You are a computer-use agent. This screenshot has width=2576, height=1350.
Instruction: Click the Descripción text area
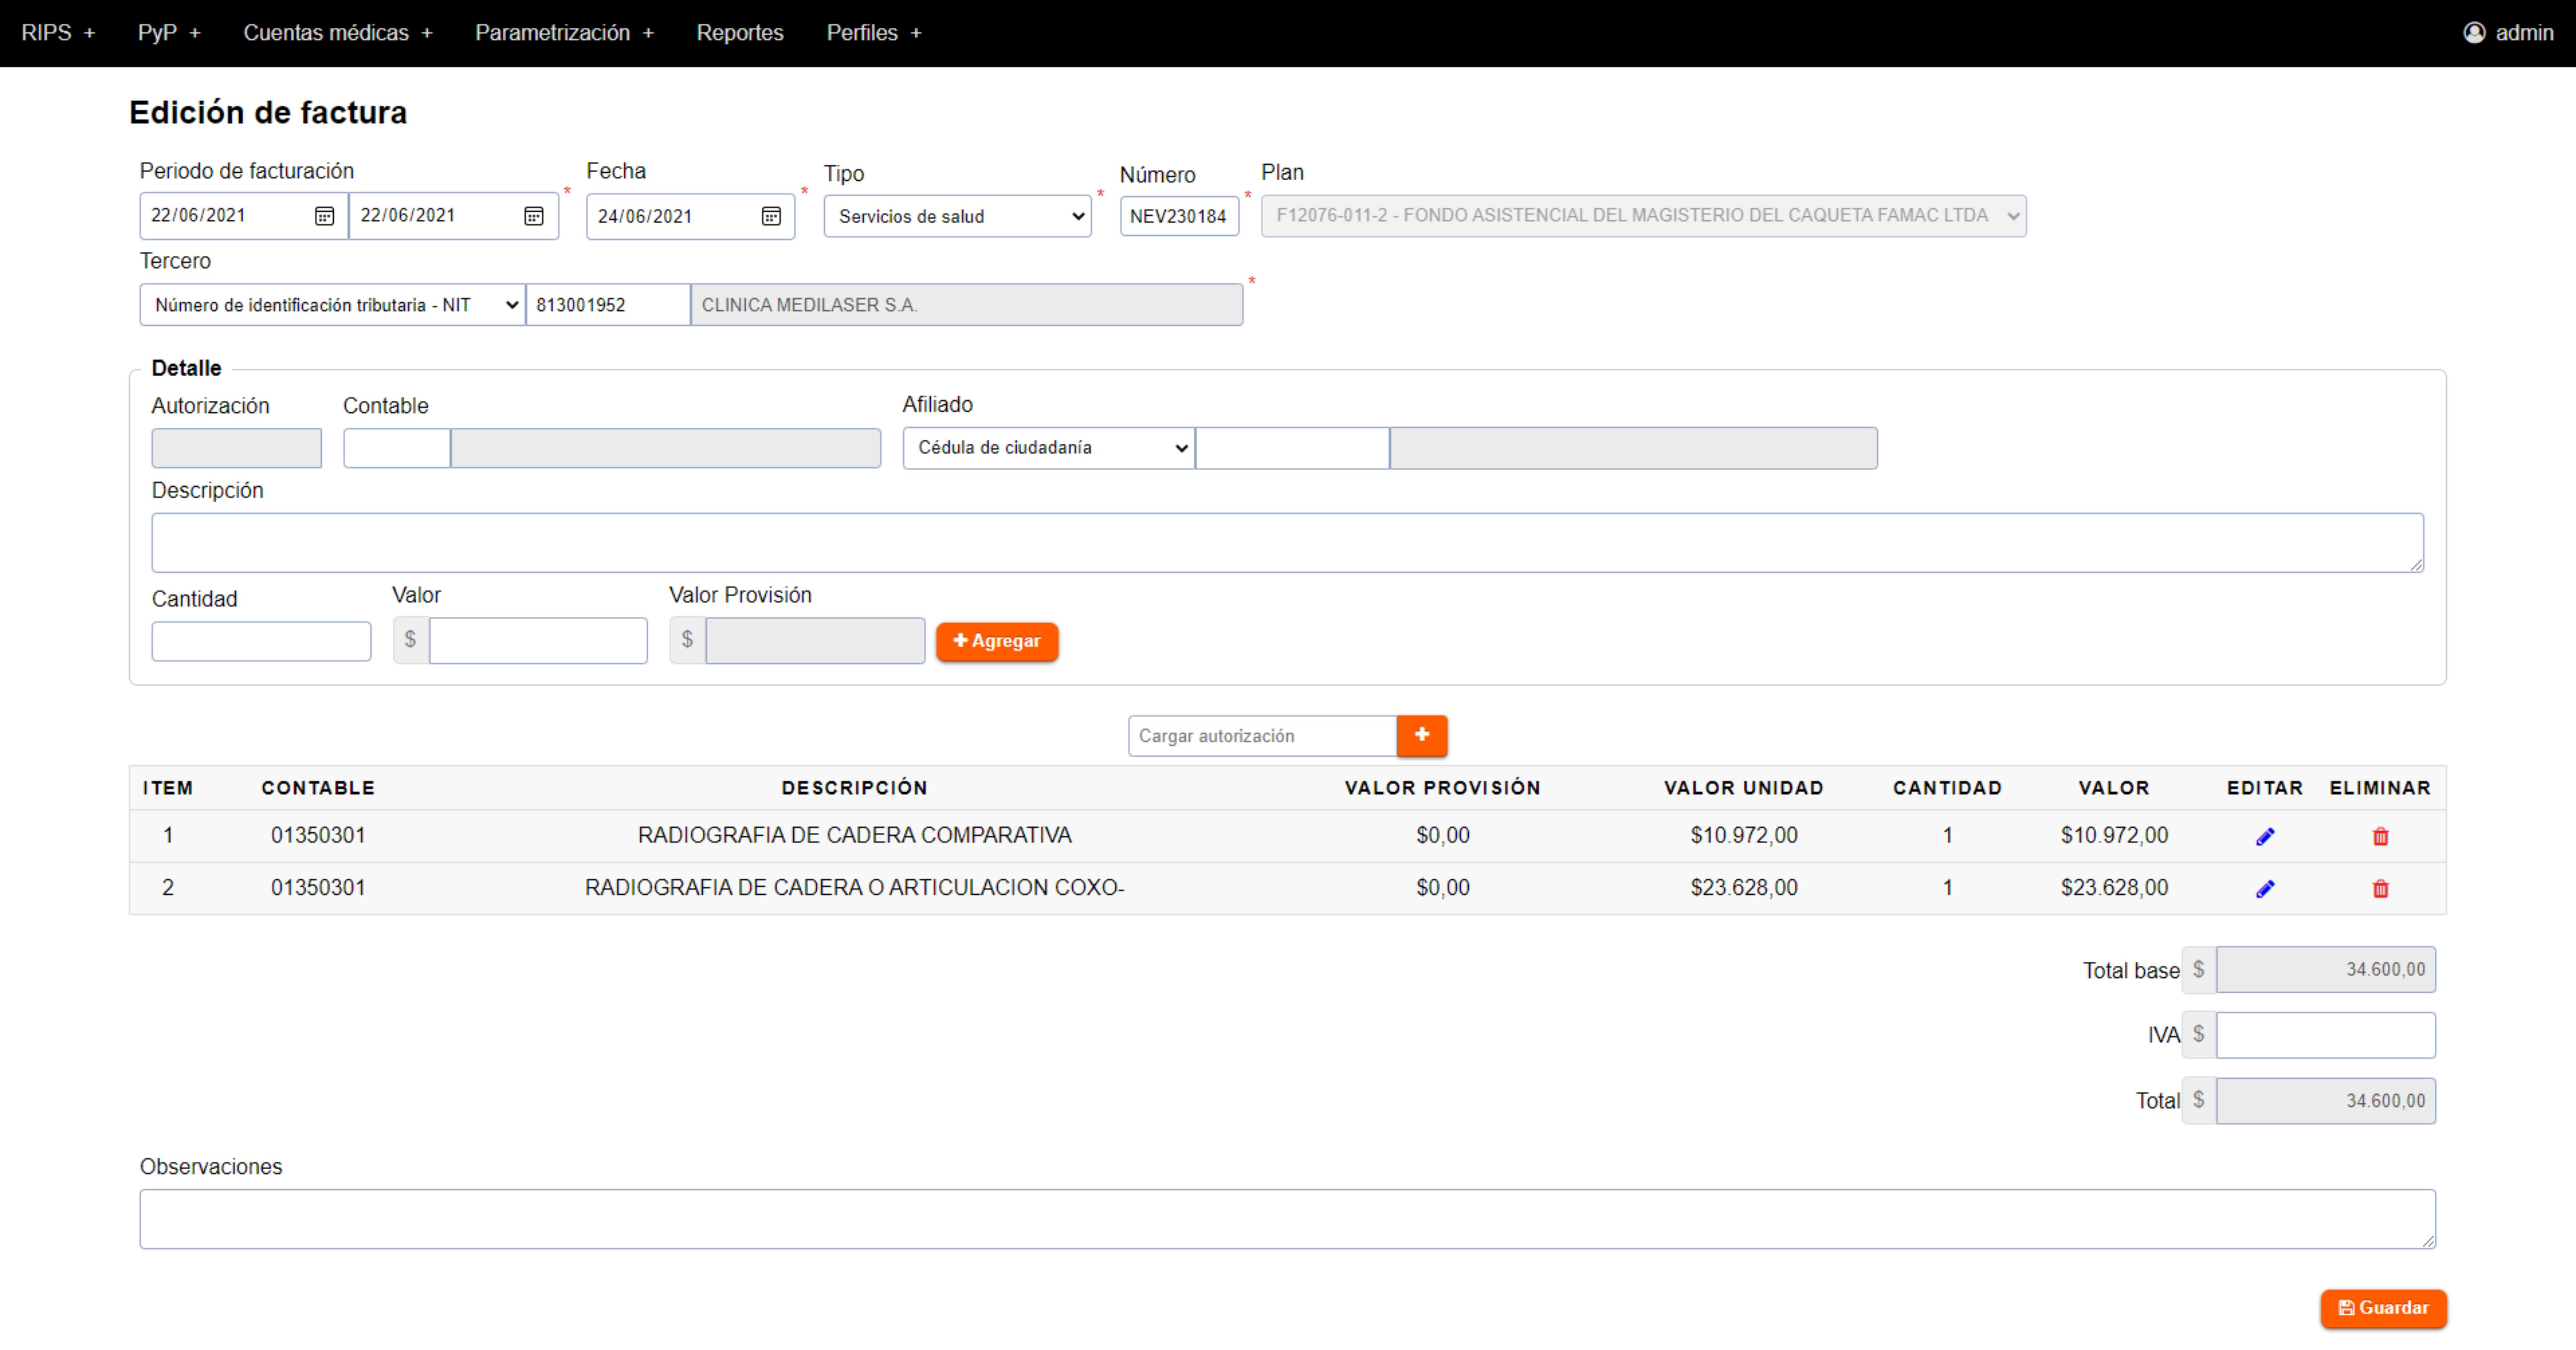click(x=1287, y=543)
